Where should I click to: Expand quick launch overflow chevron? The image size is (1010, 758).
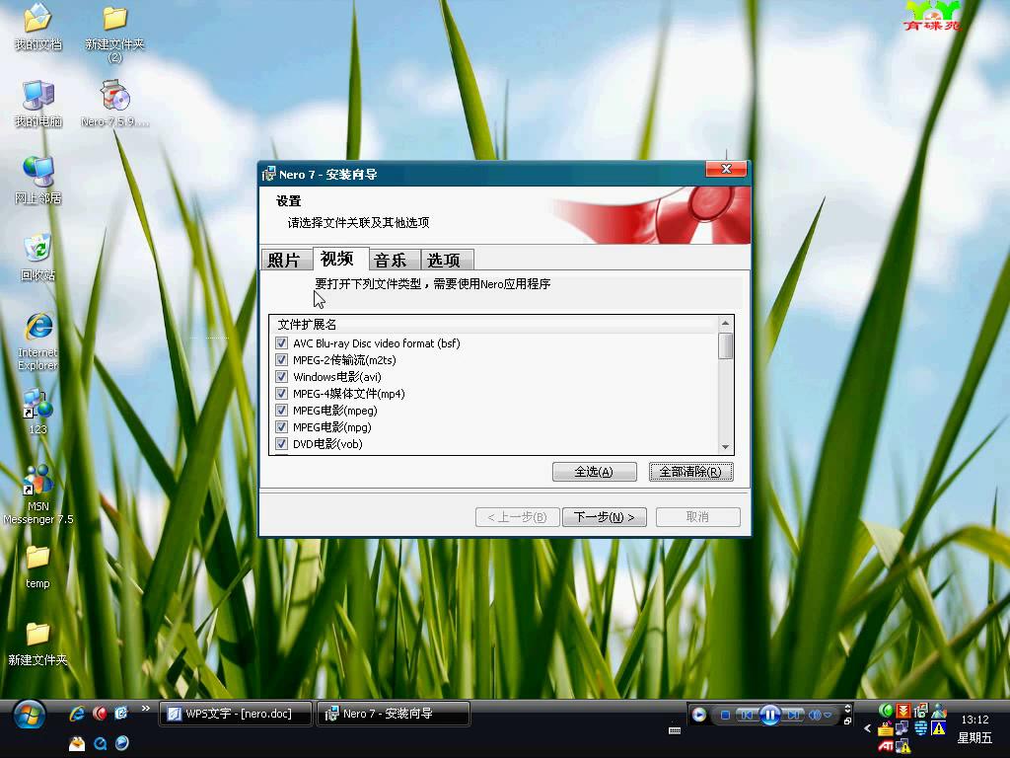point(146,709)
